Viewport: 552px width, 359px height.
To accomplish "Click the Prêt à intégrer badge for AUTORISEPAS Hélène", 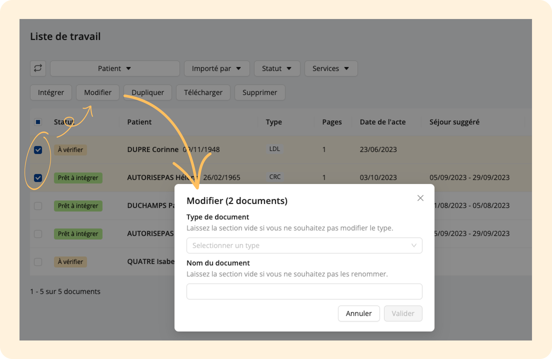I will coord(78,178).
